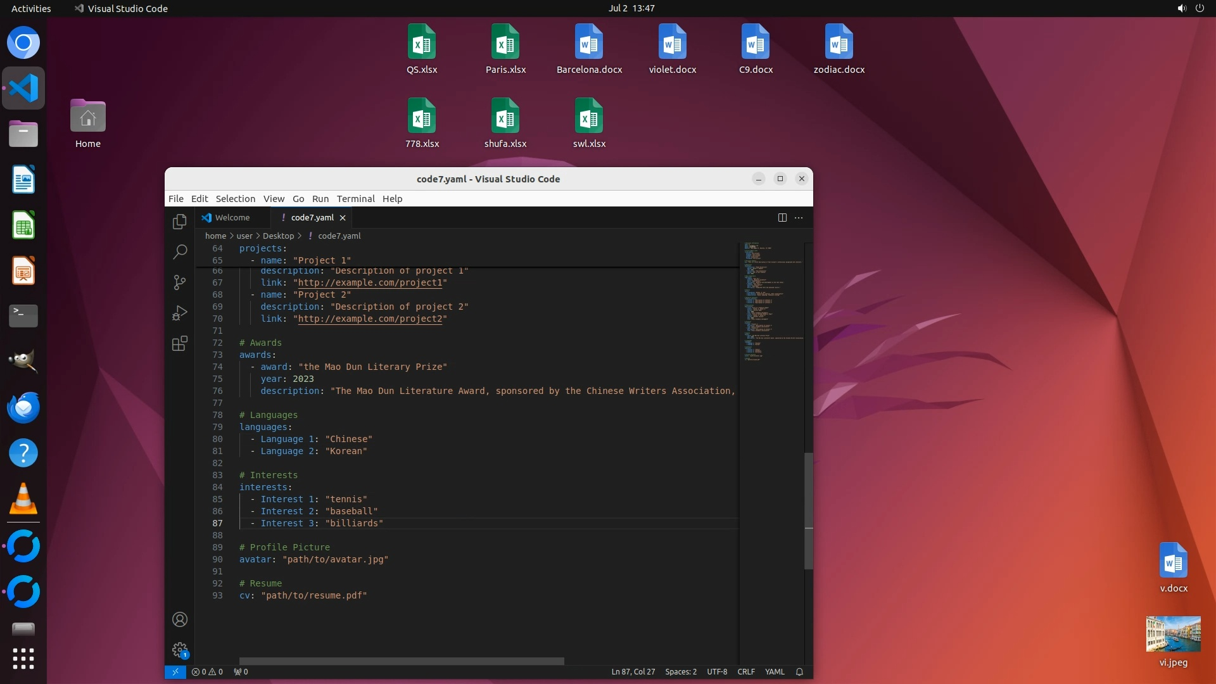Screen dimensions: 1216x684
Task: Open the Explorer view in activity bar
Action: coord(180,222)
